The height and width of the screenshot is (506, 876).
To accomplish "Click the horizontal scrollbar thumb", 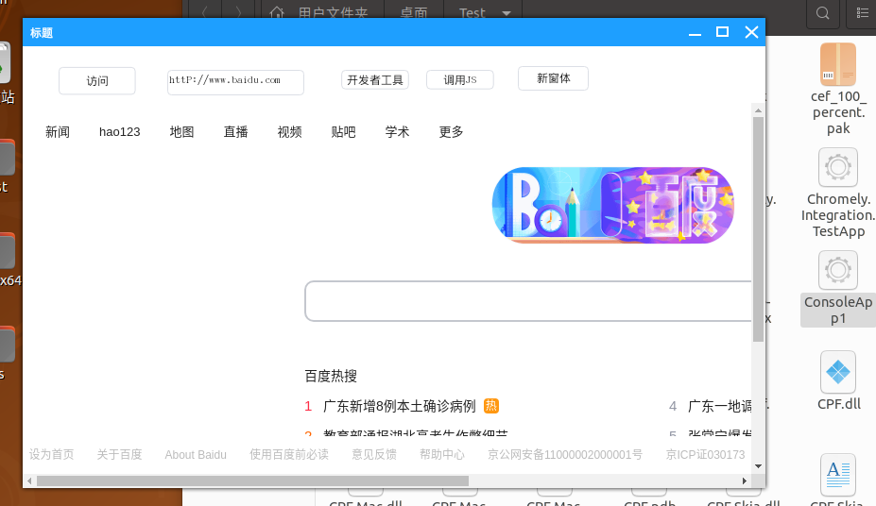I will click(251, 481).
